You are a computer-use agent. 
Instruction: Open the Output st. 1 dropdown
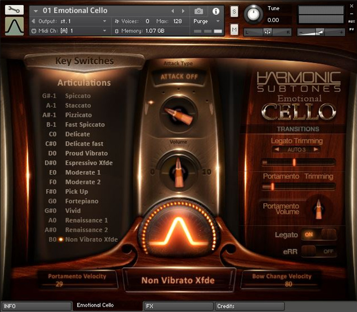tap(69, 21)
